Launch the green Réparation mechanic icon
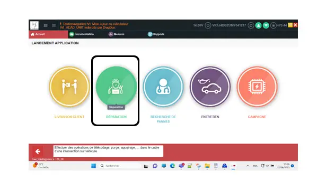This screenshot has height=190, width=326. click(116, 87)
